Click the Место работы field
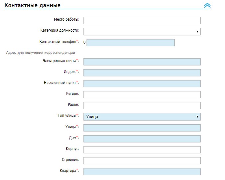This screenshot has height=180, width=225. (142, 21)
